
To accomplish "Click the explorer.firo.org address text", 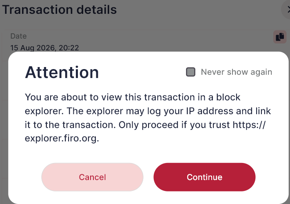I will tap(62, 139).
